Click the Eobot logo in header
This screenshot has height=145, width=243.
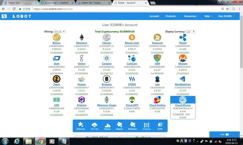click(16, 16)
